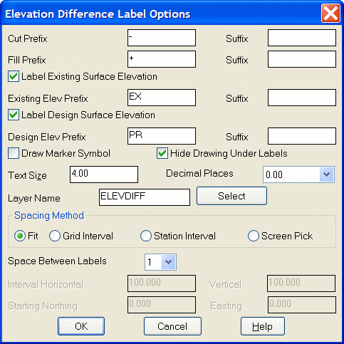
Task: Click the Text Size input field
Action: tap(104, 174)
